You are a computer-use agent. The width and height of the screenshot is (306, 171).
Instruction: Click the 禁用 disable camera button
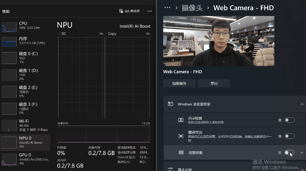[214, 83]
